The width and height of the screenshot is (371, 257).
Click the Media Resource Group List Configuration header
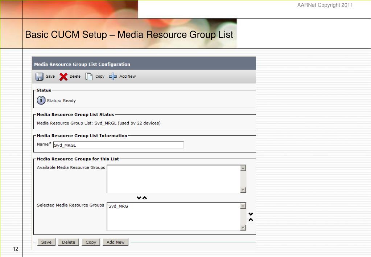pyautogui.click(x=82, y=64)
